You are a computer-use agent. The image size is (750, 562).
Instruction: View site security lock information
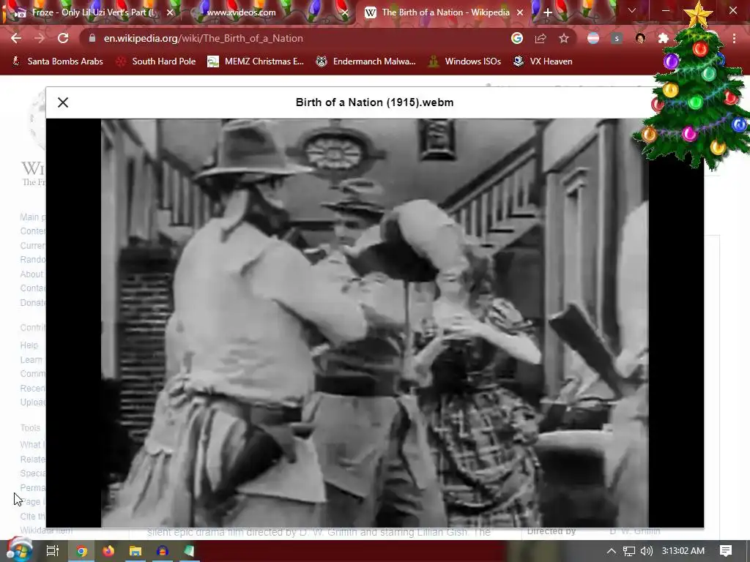point(92,38)
